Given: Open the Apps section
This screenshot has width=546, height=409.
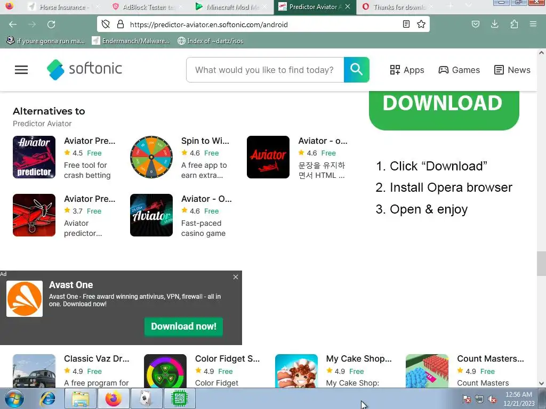Looking at the screenshot, I should 407,70.
